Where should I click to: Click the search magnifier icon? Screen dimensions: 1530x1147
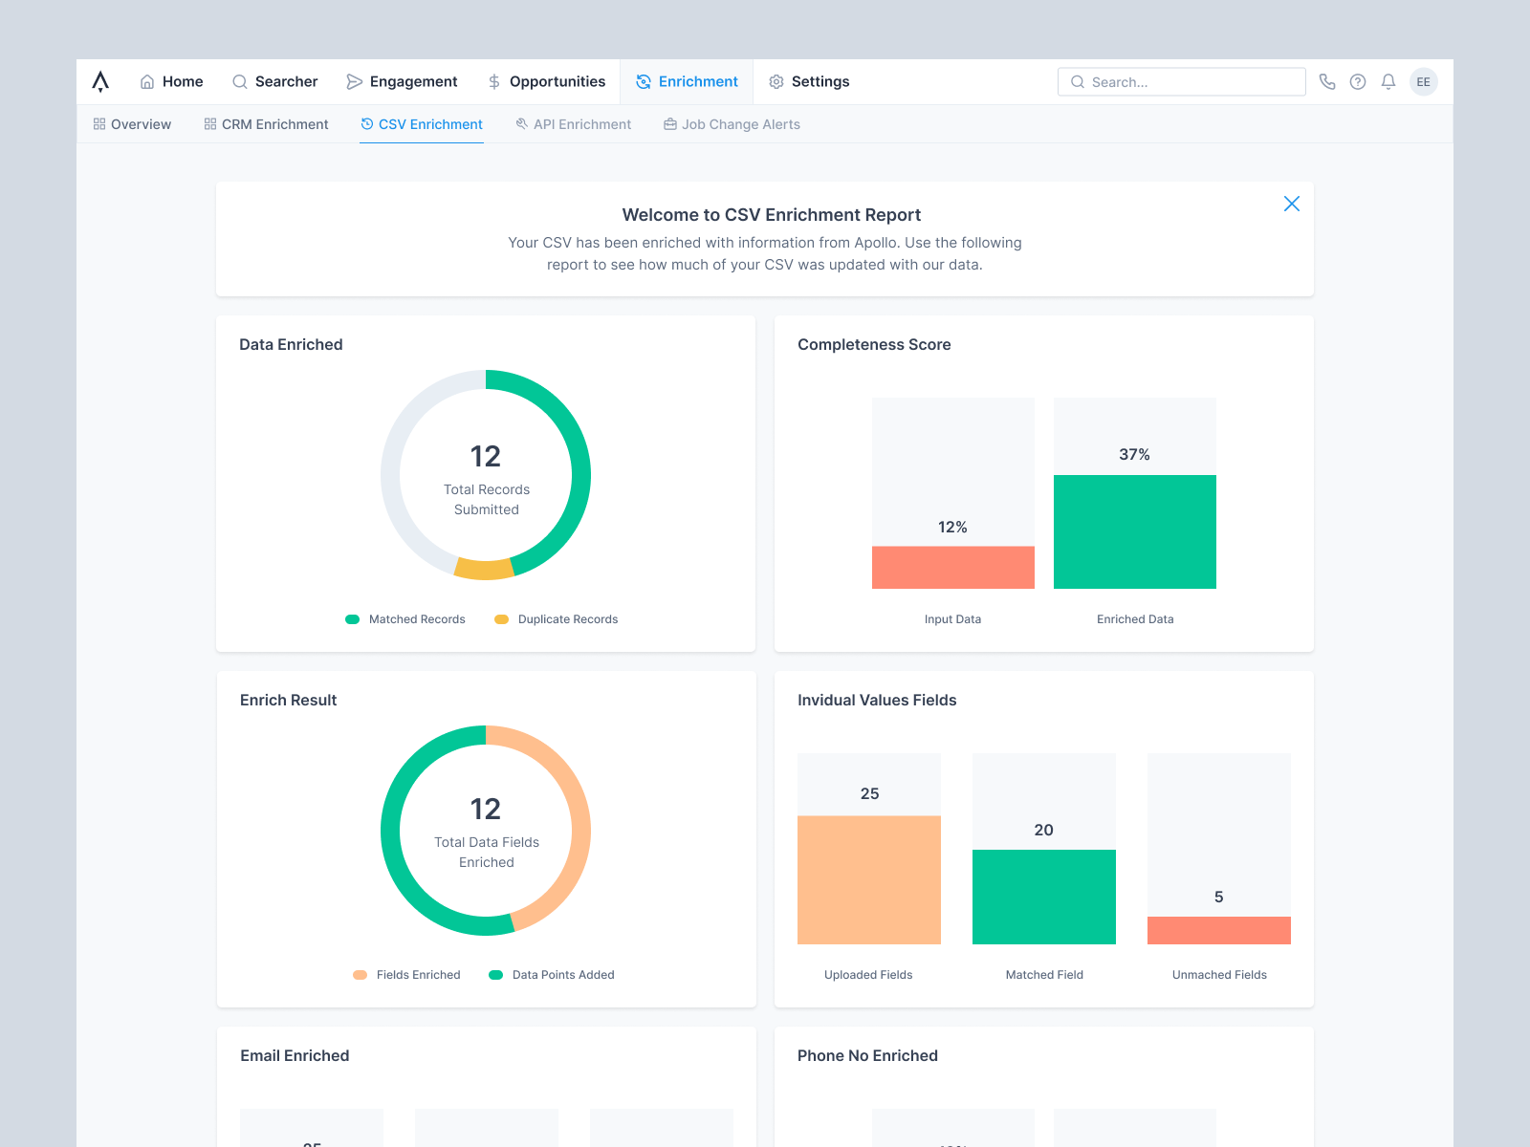pos(1078,82)
